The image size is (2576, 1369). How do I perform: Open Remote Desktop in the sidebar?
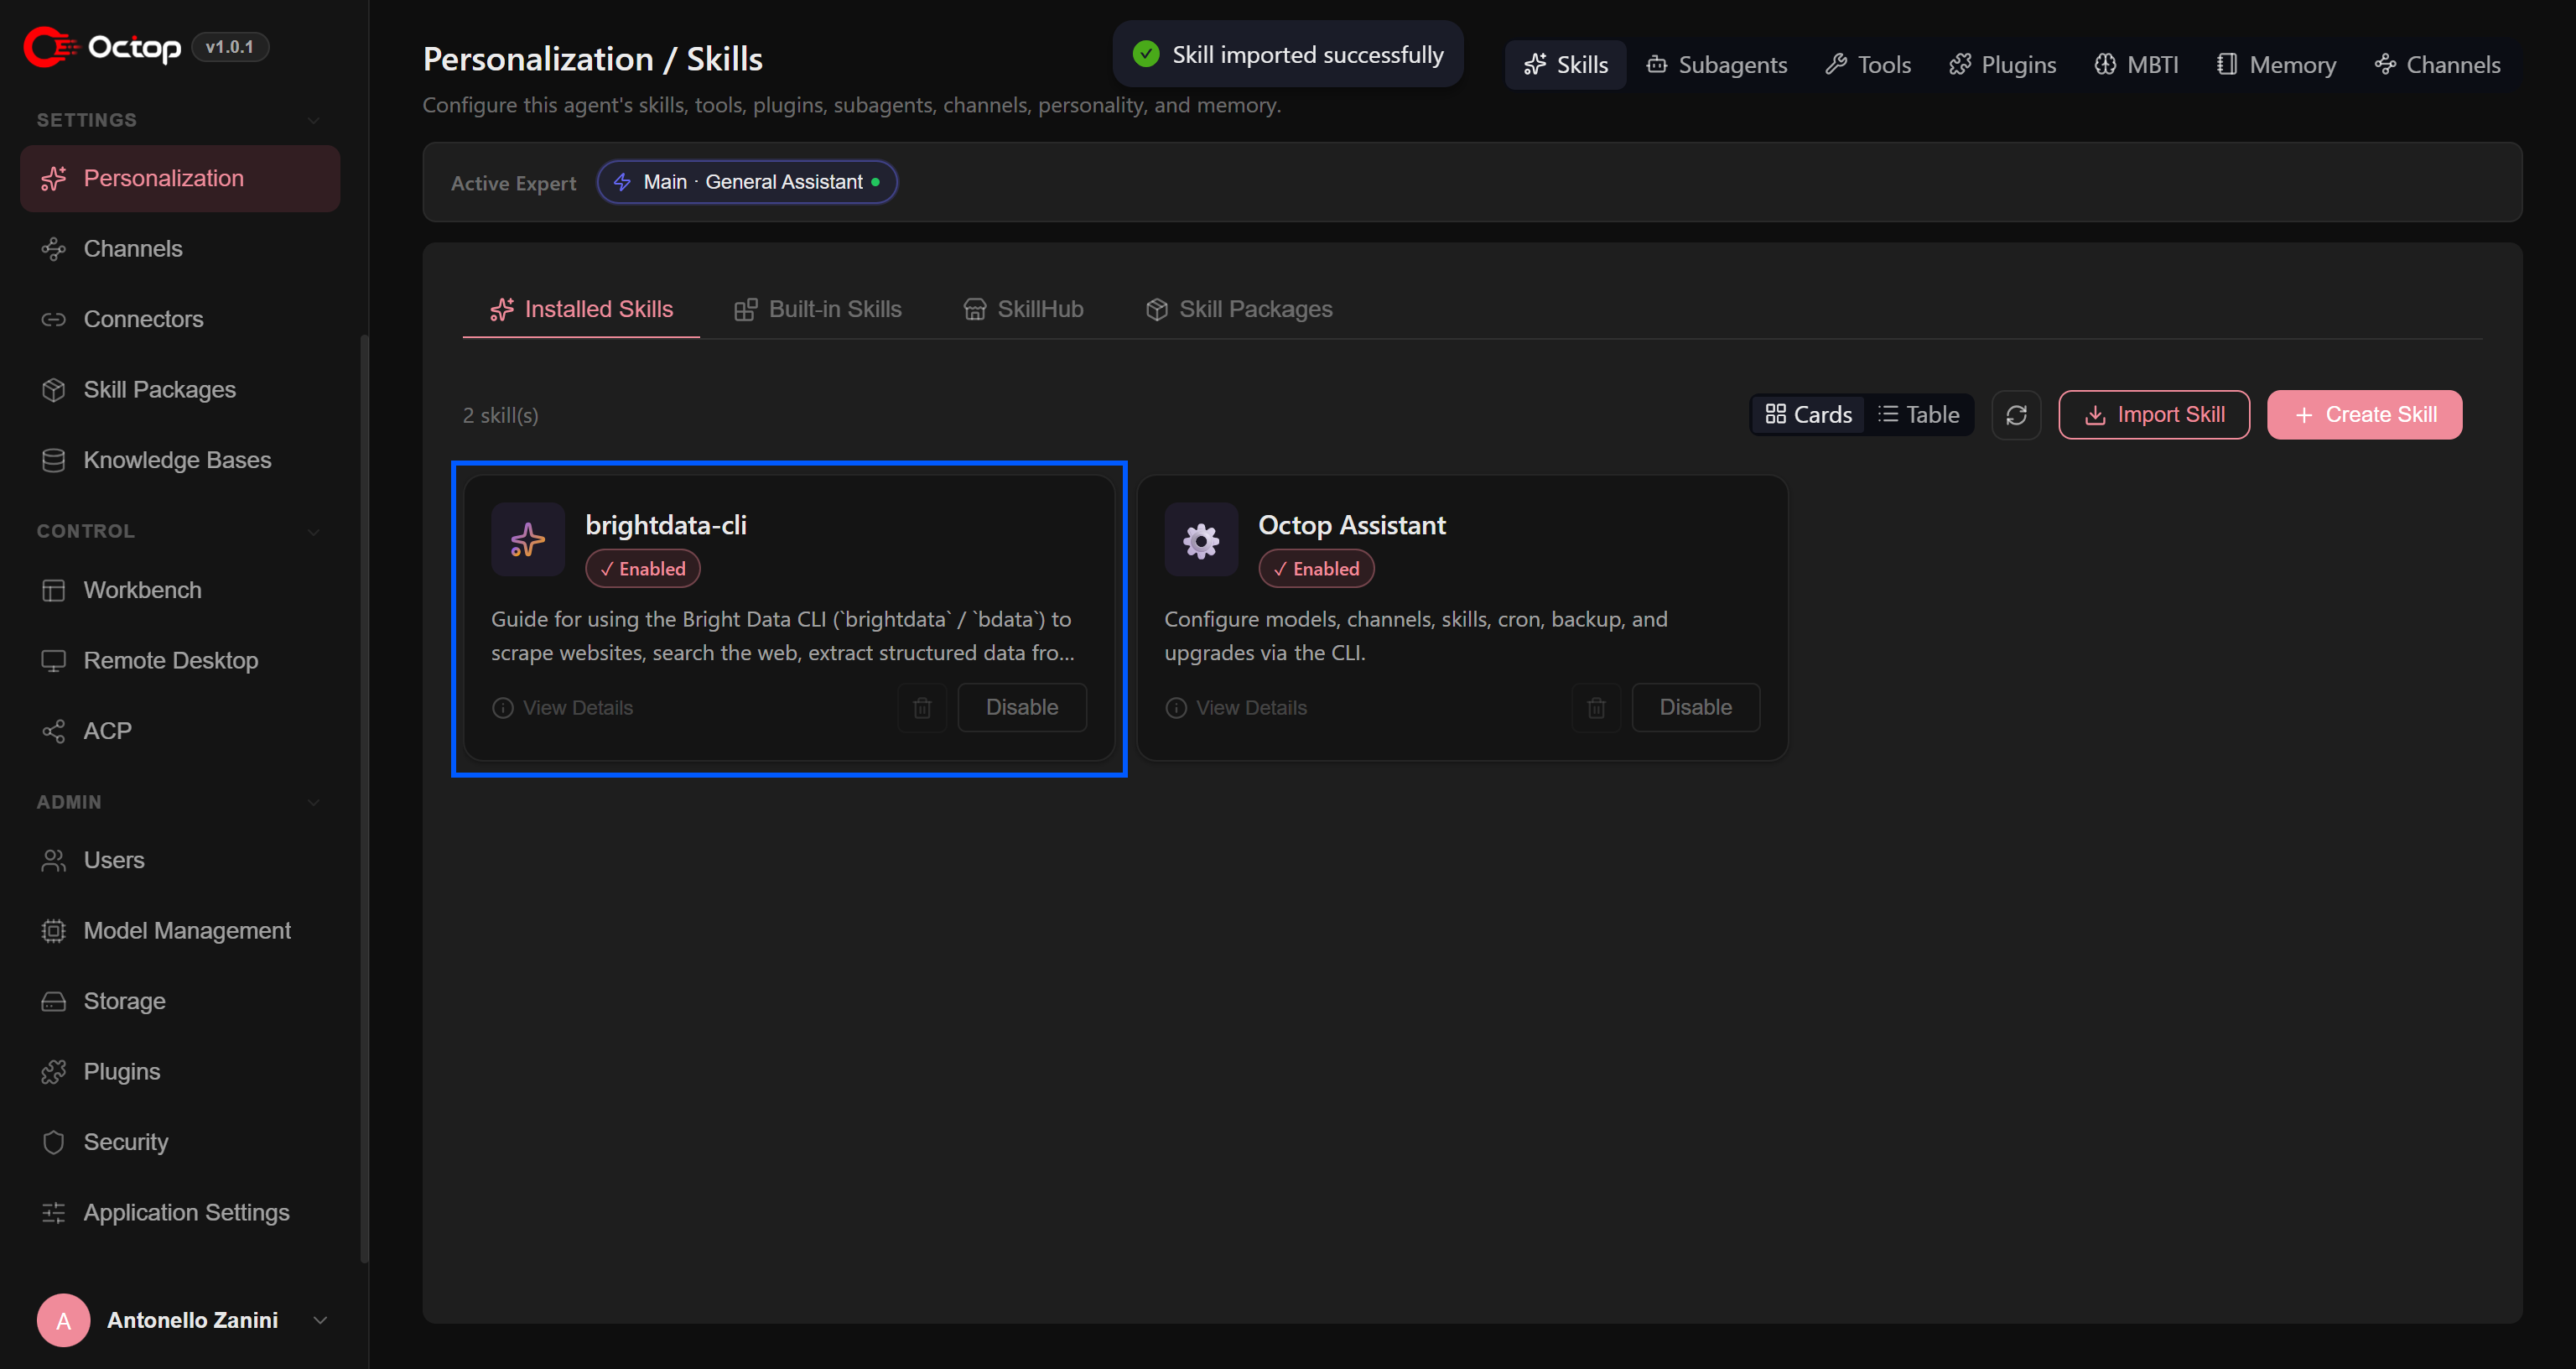point(180,660)
